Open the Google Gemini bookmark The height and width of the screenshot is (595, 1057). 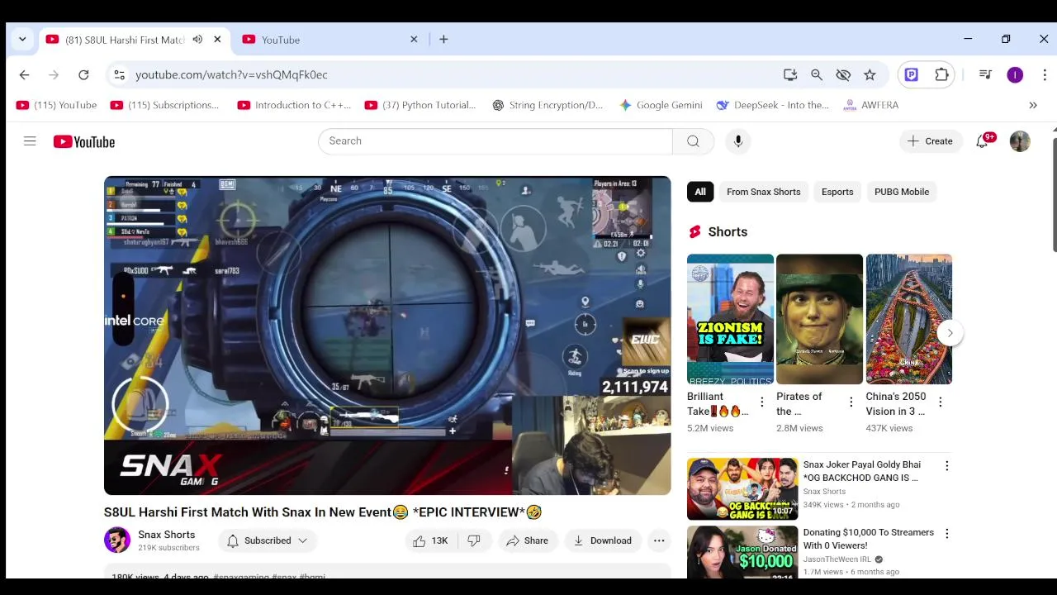pos(661,105)
